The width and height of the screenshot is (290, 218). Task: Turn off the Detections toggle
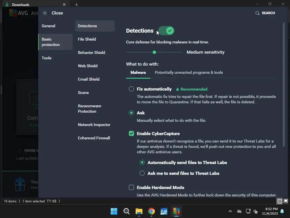point(166,31)
